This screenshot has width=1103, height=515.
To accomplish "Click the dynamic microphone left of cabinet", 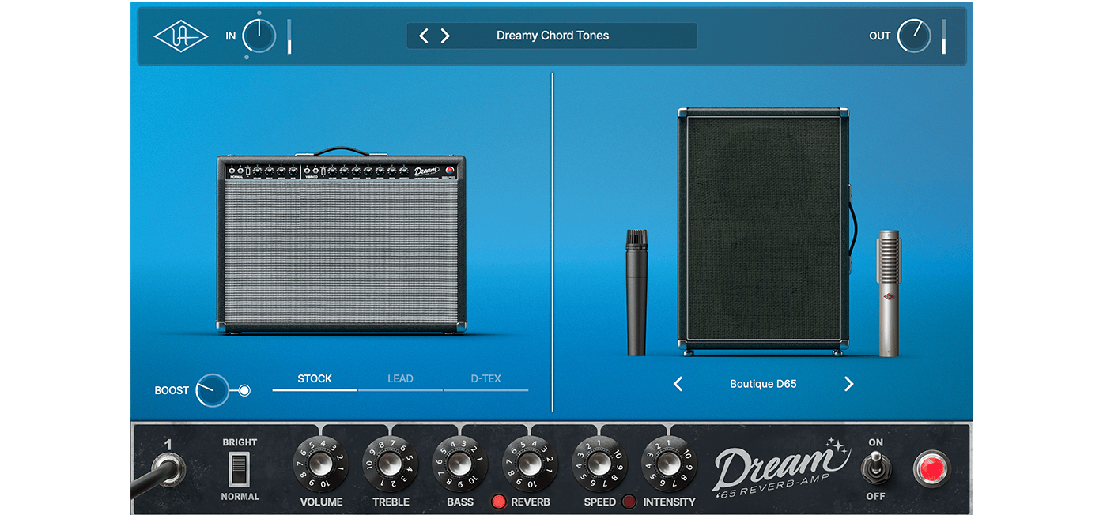I will [x=636, y=292].
